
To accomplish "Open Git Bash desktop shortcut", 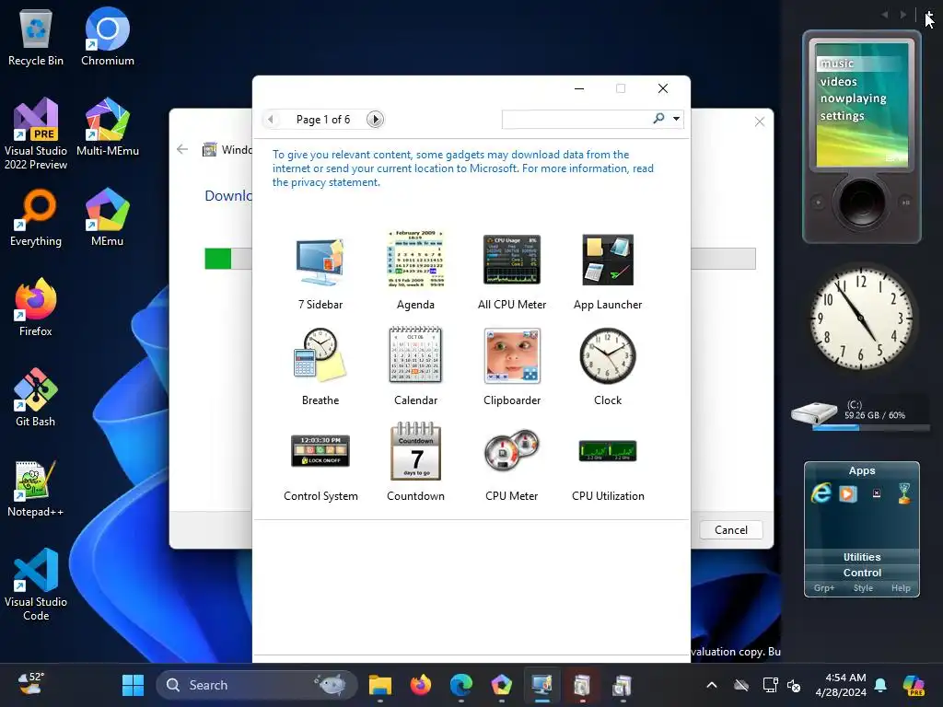I will tap(36, 398).
